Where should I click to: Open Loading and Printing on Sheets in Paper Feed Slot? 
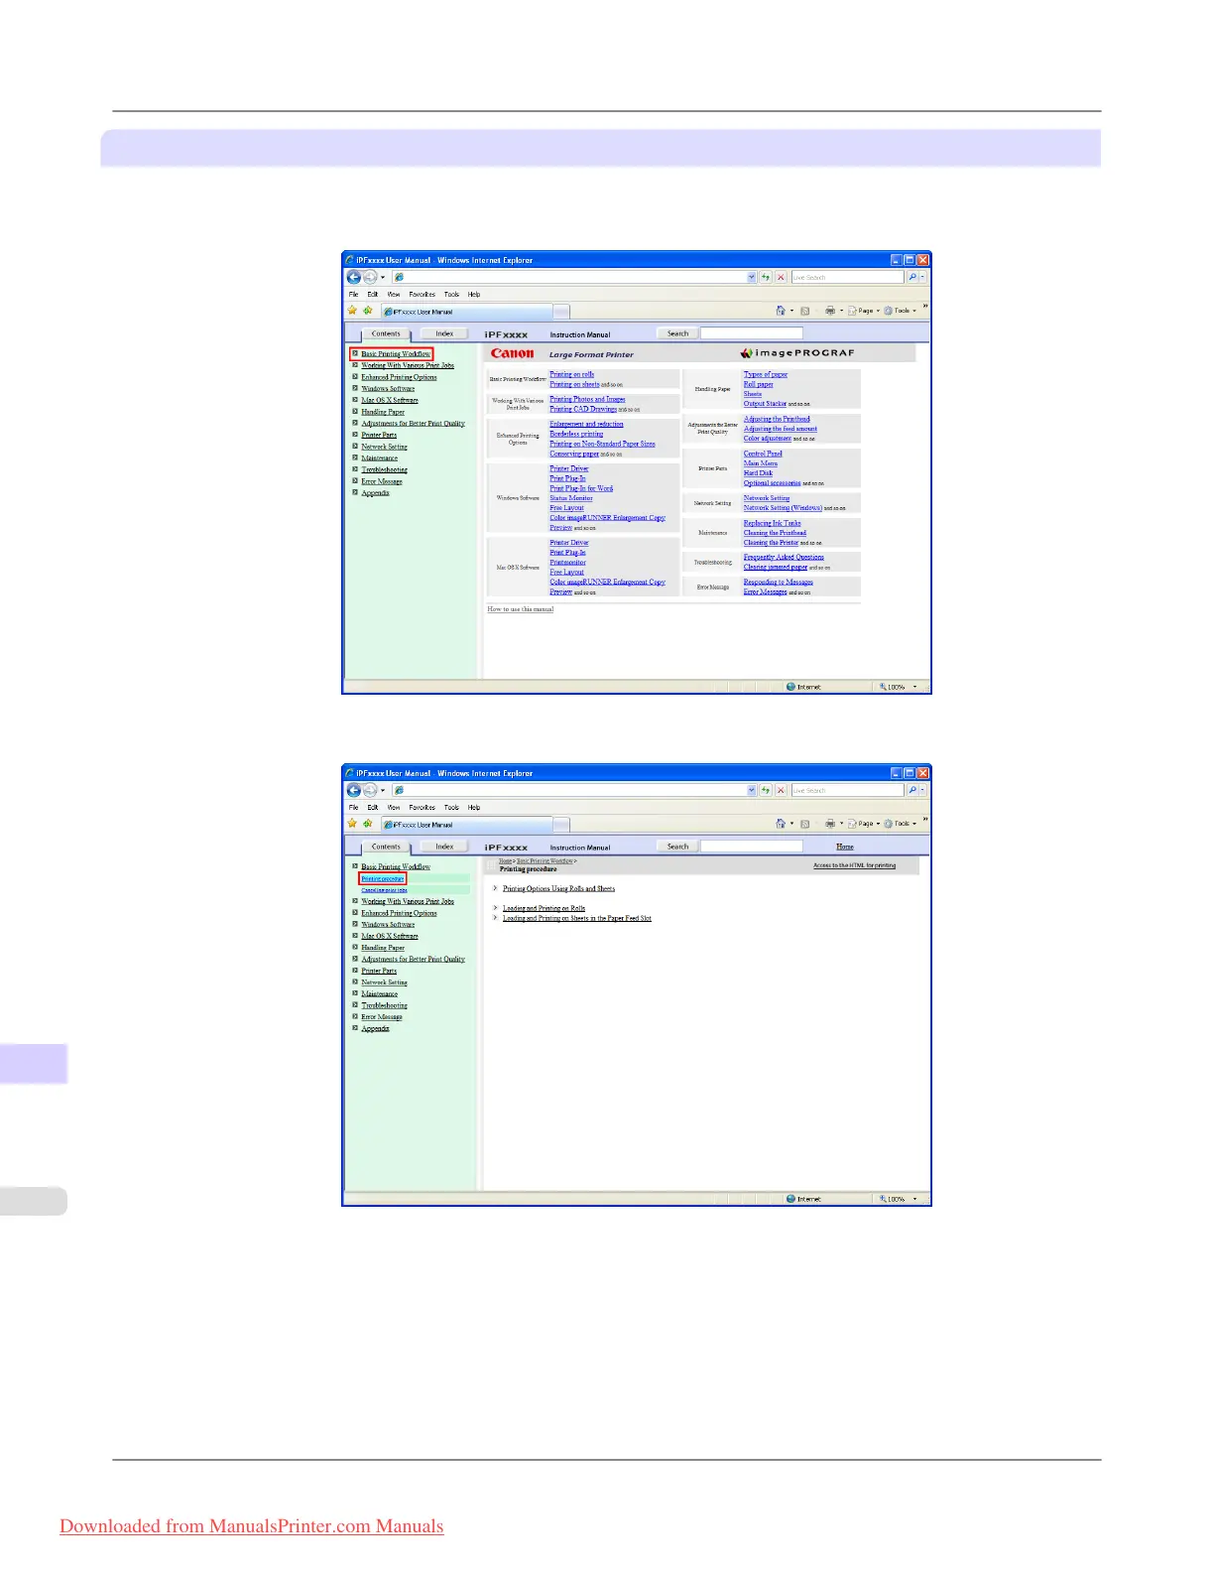click(x=577, y=918)
